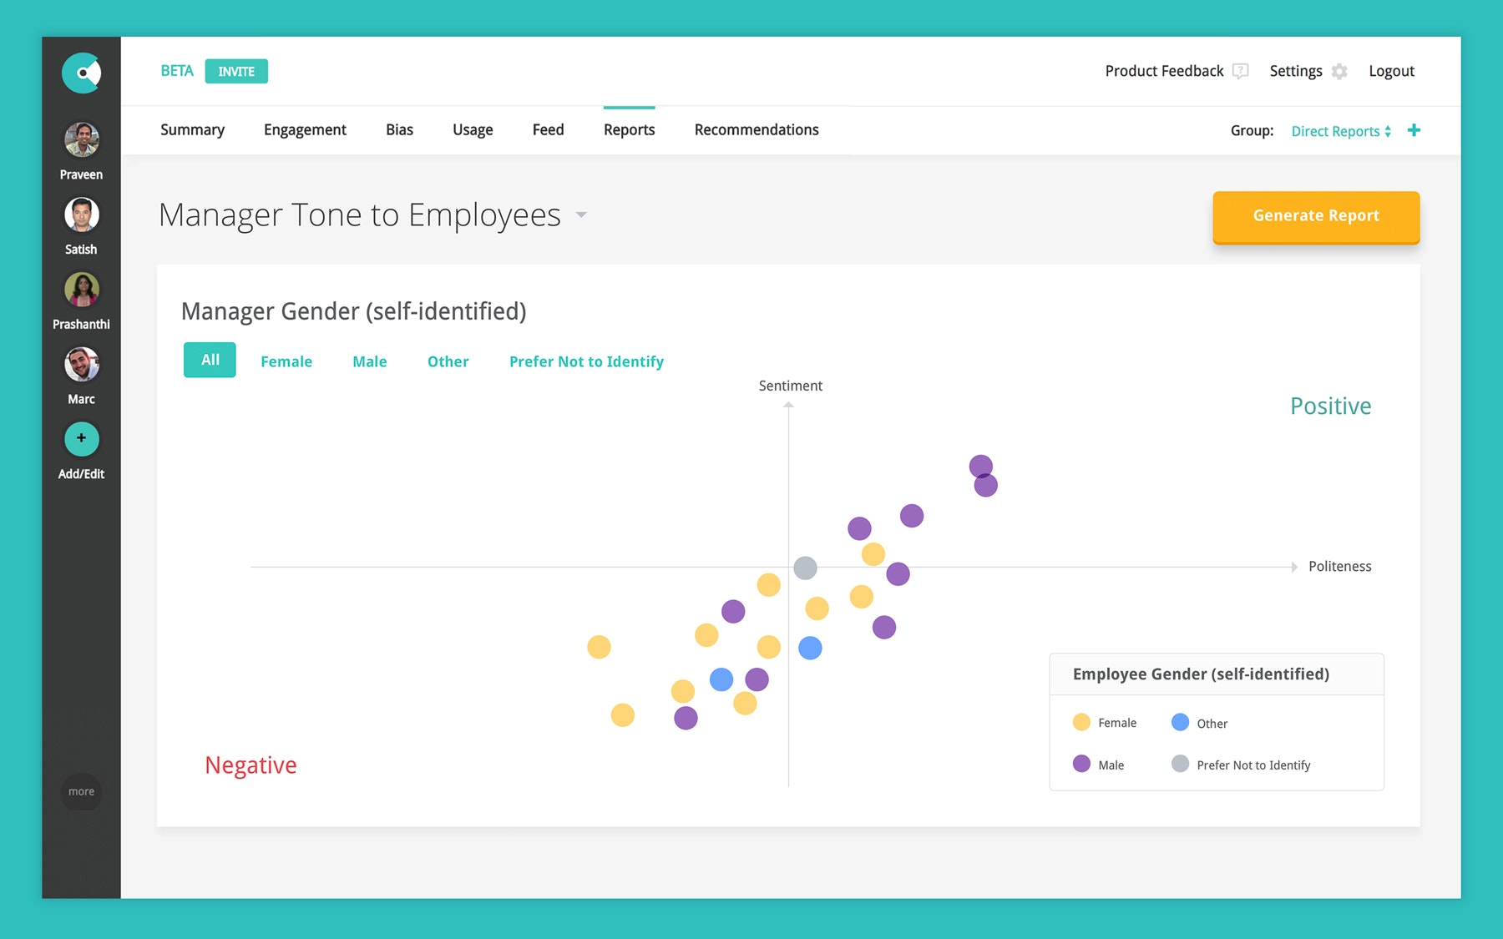Open Product Feedback link
The height and width of the screenshot is (939, 1503).
point(1164,71)
